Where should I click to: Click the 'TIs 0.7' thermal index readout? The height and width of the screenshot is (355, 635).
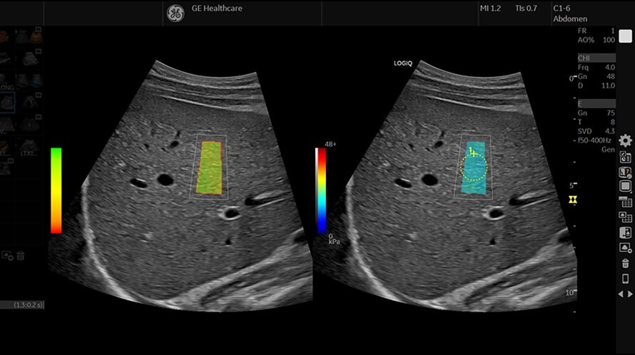526,9
